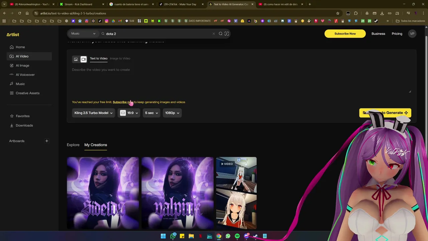
Task: Open the Music search category dropdown
Action: [83, 33]
